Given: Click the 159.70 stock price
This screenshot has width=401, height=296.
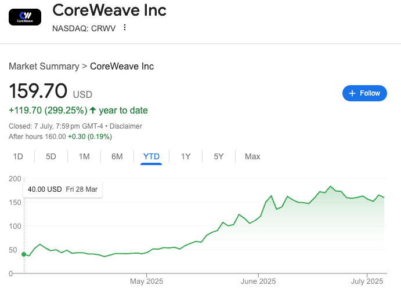Looking at the screenshot, I should click(x=38, y=92).
